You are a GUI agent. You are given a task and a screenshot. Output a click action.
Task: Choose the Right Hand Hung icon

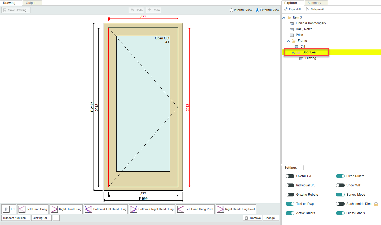(x=54, y=209)
